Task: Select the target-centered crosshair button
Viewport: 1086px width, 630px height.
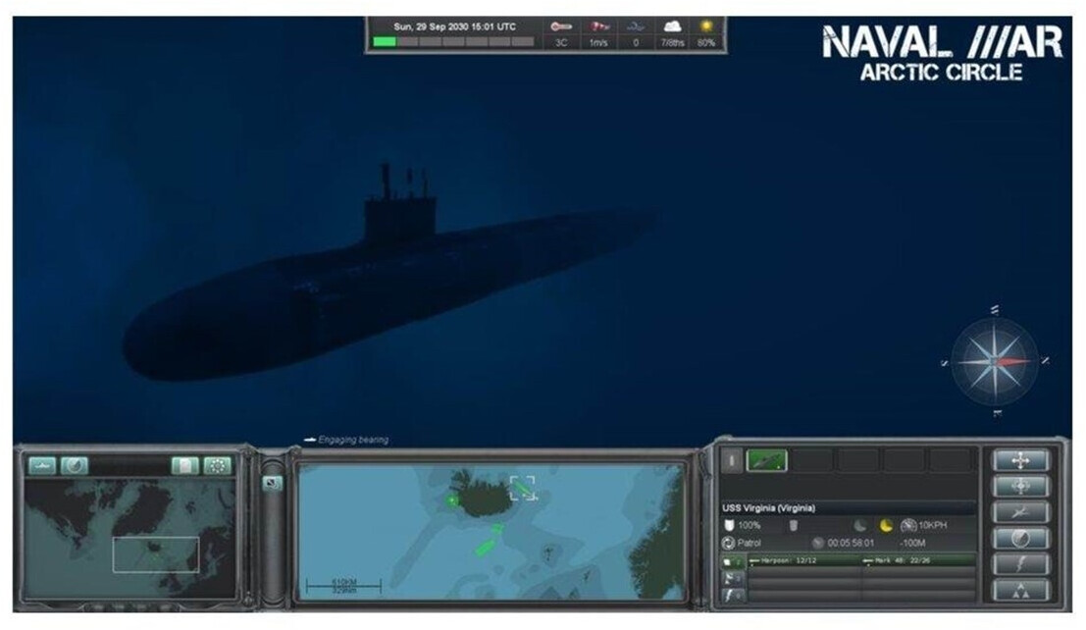Action: click(x=1020, y=486)
